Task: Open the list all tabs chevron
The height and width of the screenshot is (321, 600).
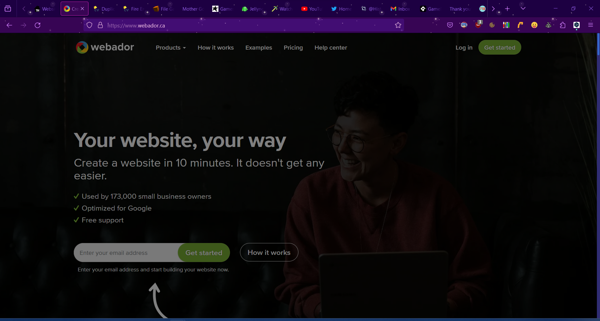Action: coord(523,8)
